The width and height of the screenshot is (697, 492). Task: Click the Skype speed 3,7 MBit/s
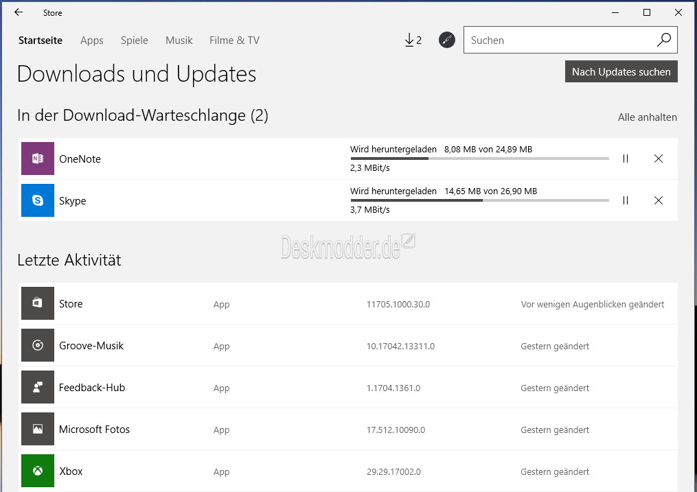pyautogui.click(x=370, y=209)
